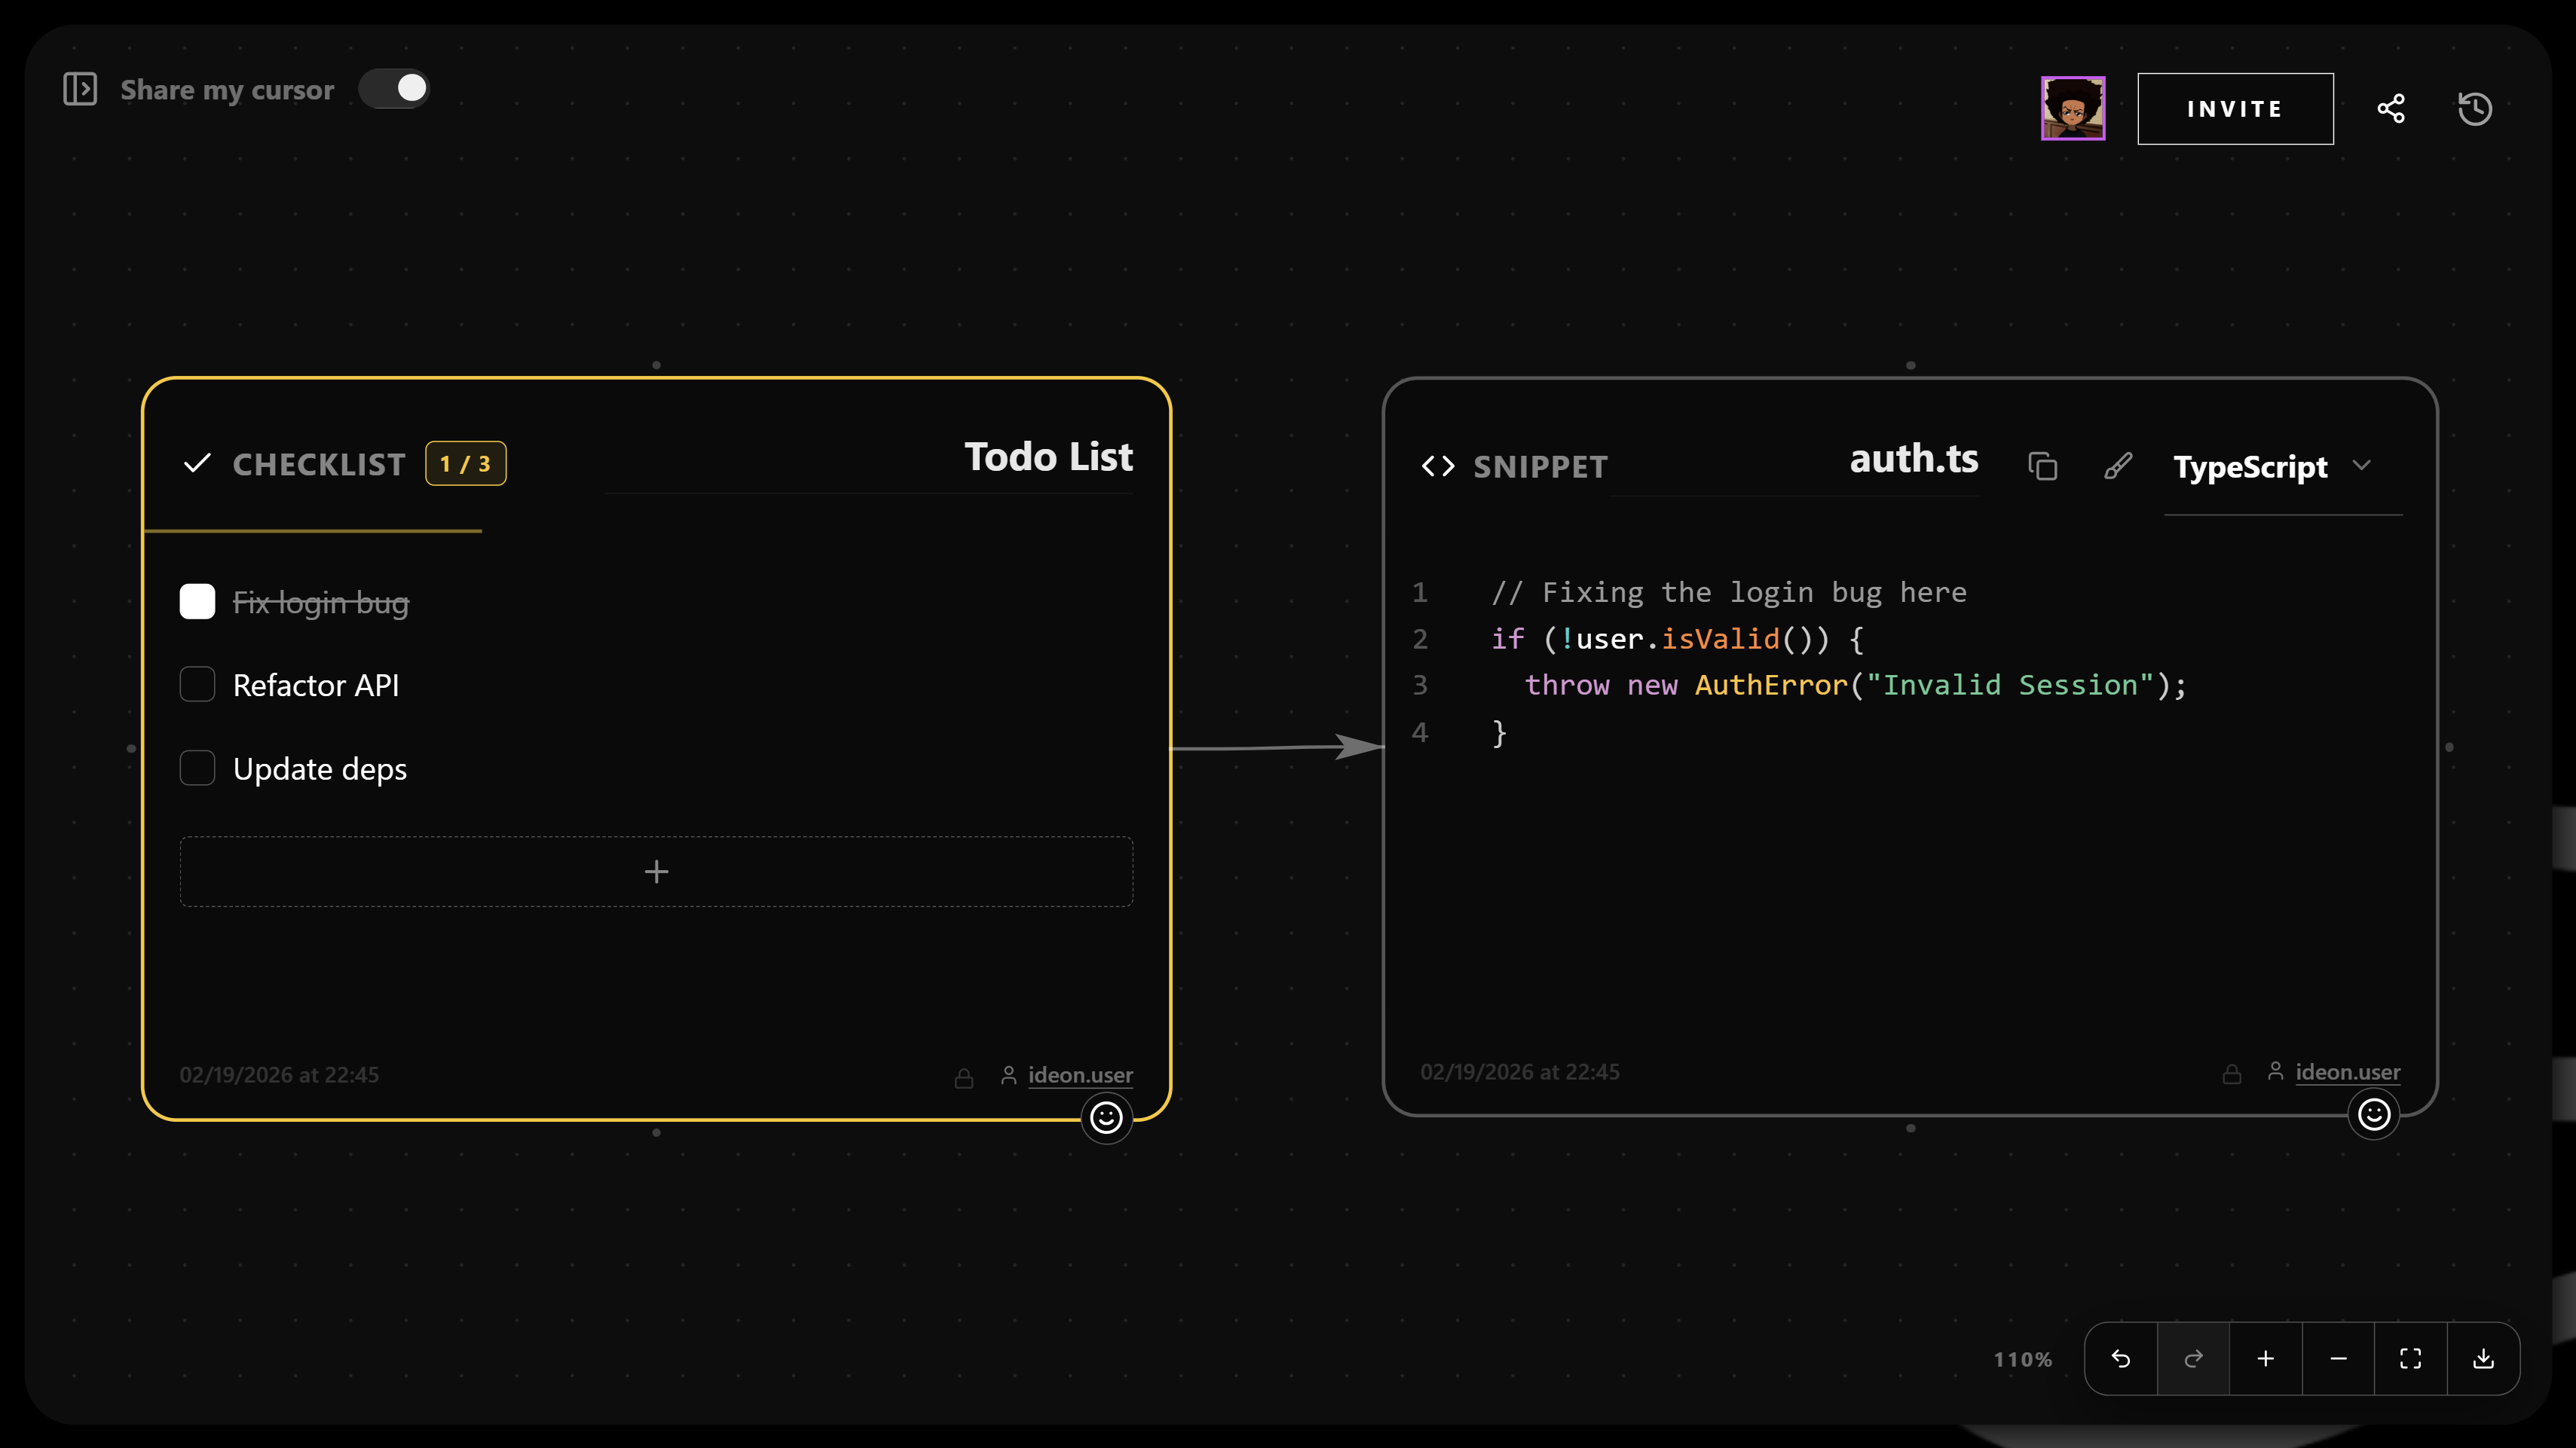The image size is (2576, 1448).
Task: Add an emoji reaction to the Todo List card
Action: tap(1106, 1117)
